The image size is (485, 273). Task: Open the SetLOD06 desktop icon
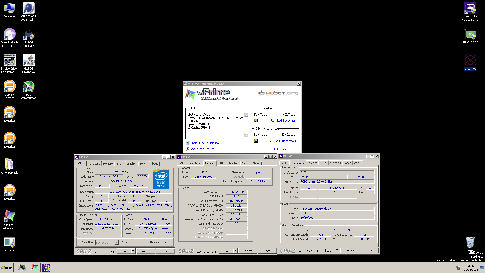(9, 244)
